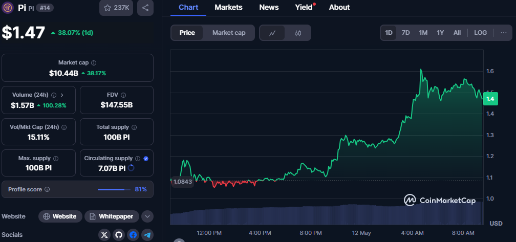Image resolution: width=516 pixels, height=242 pixels.
Task: Open the Telegram social link
Action: 147,235
